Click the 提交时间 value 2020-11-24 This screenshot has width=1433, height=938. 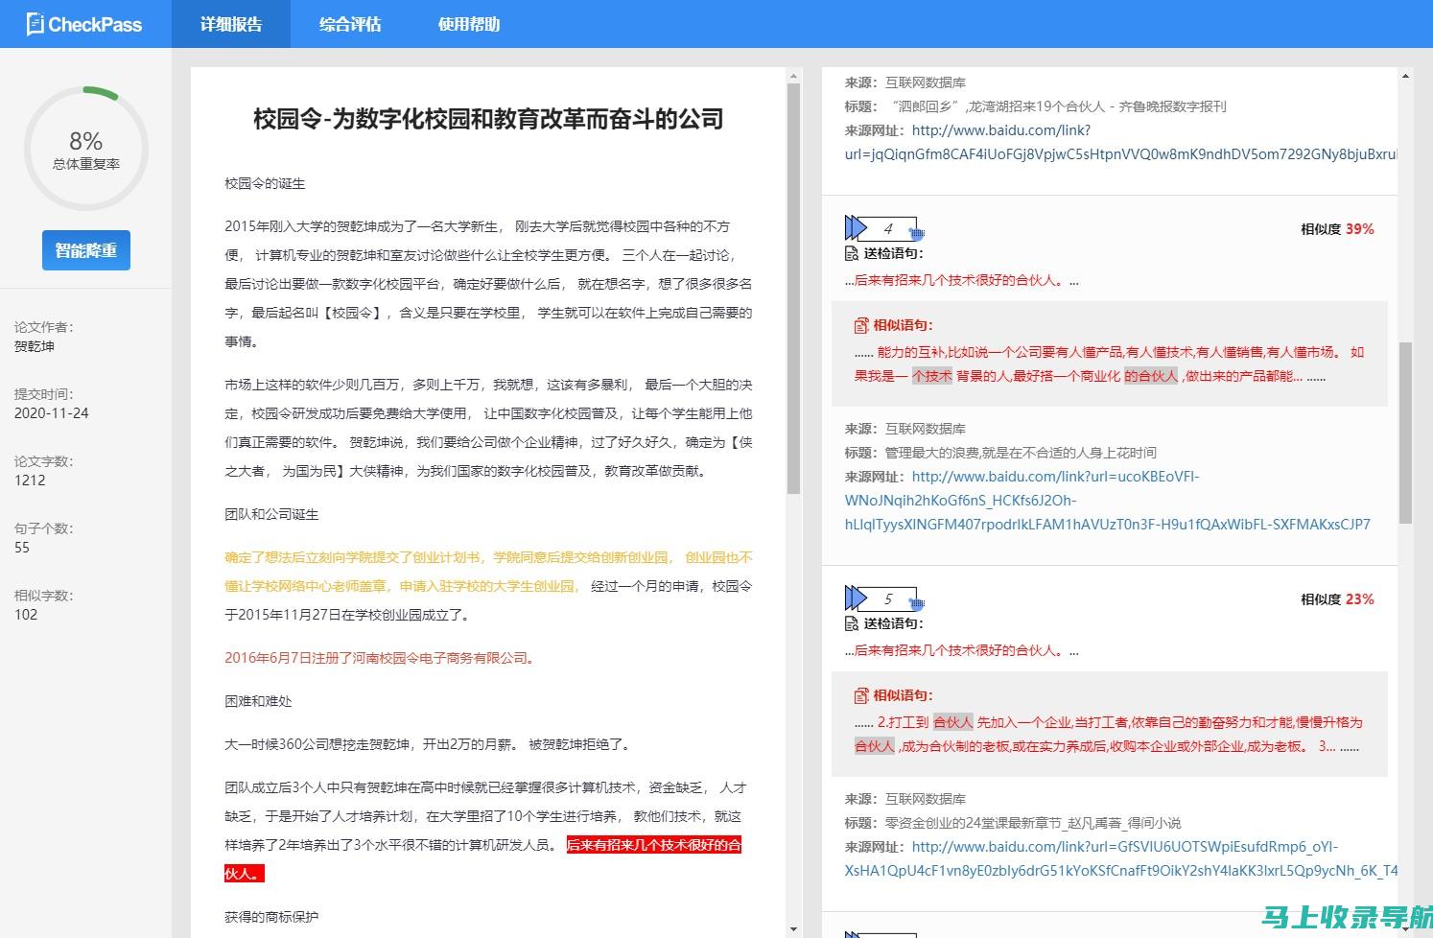click(52, 413)
